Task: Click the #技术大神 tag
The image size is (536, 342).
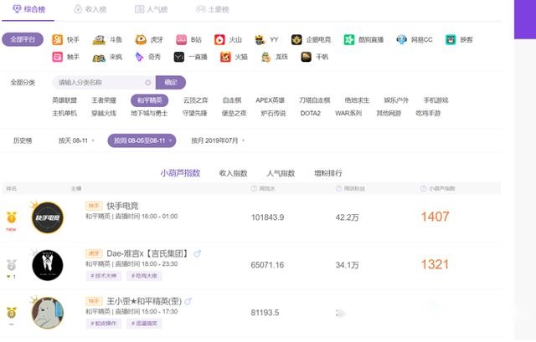Action: 104,276
